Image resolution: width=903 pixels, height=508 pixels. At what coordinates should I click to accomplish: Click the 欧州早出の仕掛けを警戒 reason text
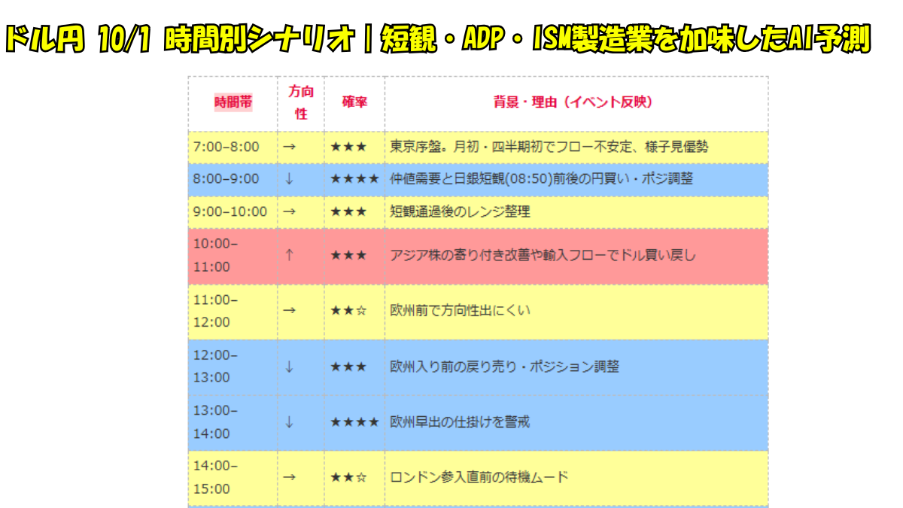click(460, 422)
